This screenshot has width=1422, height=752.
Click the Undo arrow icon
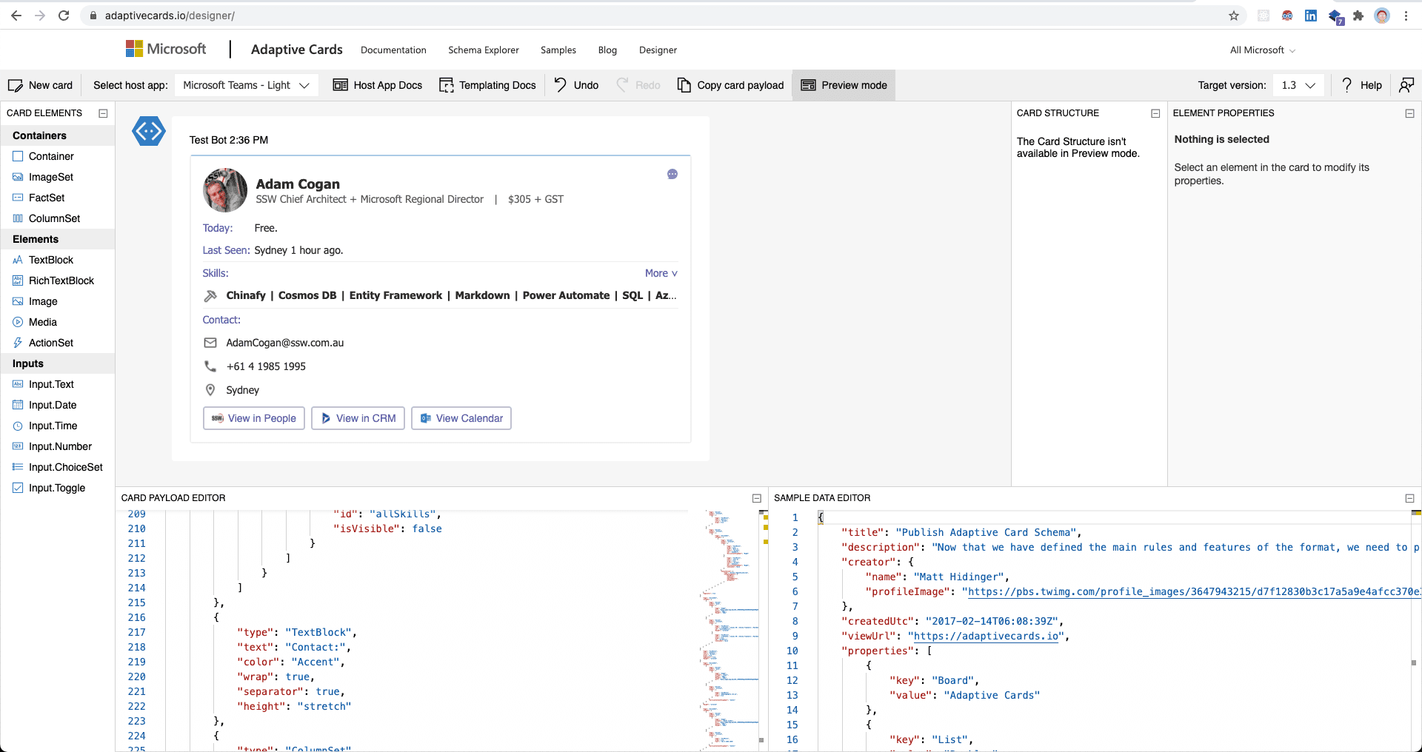click(561, 84)
